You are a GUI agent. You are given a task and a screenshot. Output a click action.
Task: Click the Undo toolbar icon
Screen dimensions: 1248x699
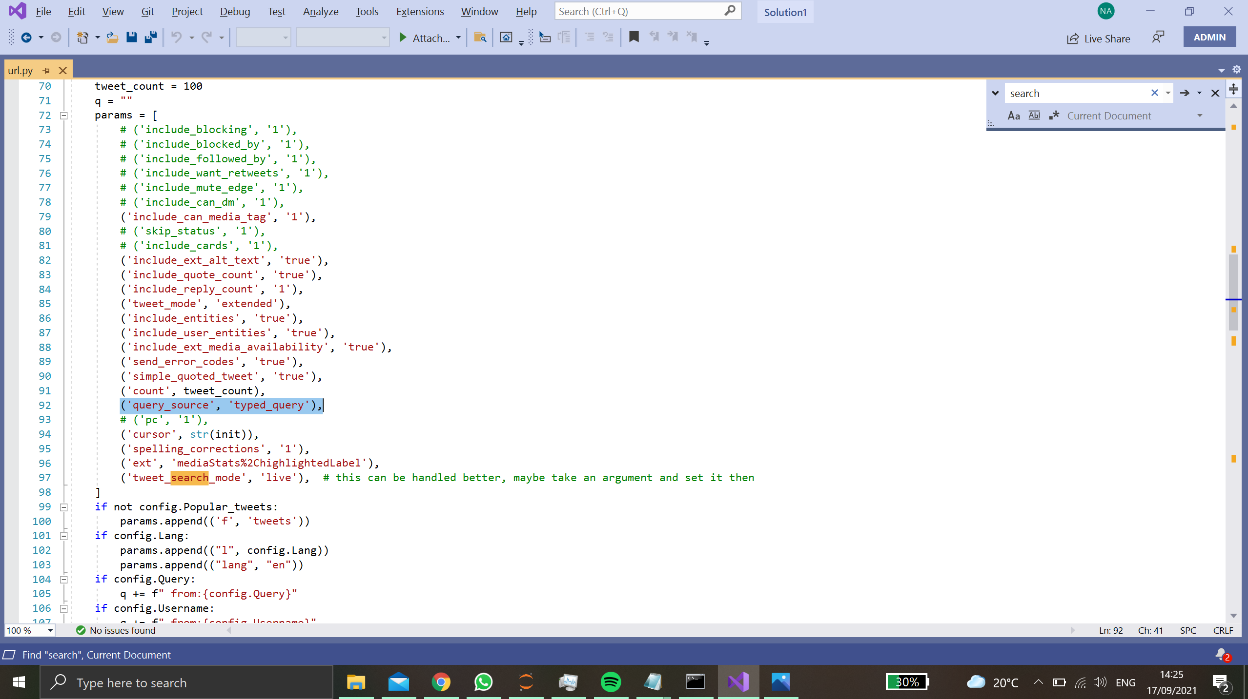(177, 38)
